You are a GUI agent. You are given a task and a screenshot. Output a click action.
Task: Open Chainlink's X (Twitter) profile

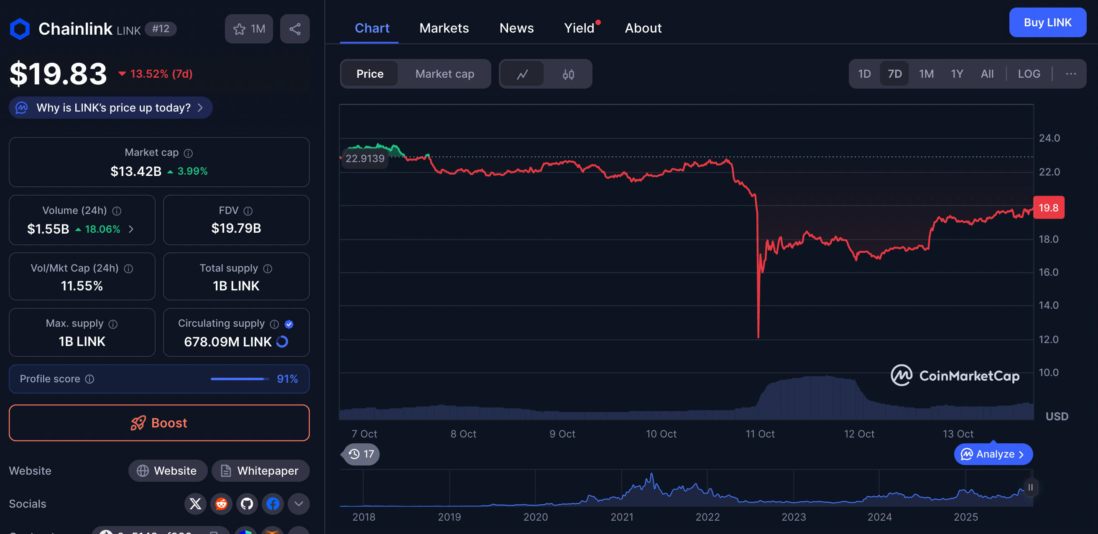point(195,504)
